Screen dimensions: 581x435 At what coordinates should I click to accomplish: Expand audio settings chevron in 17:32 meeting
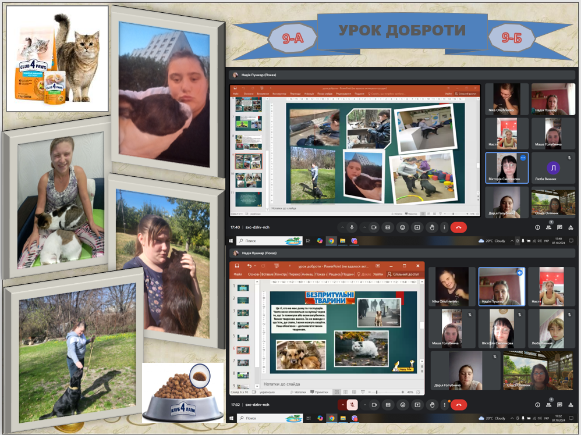343,405
